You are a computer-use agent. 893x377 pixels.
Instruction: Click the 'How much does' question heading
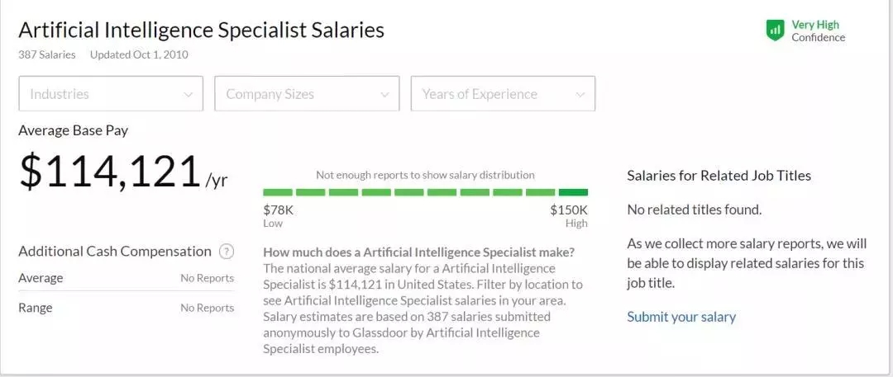pos(418,252)
